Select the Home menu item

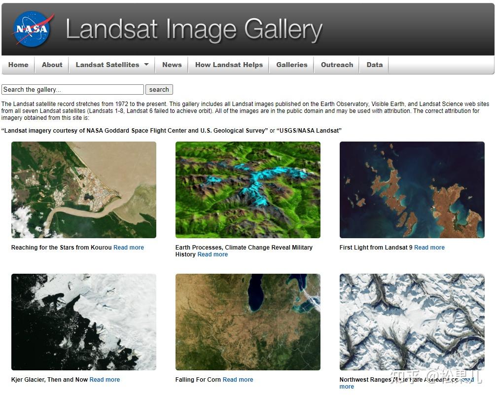pyautogui.click(x=18, y=65)
